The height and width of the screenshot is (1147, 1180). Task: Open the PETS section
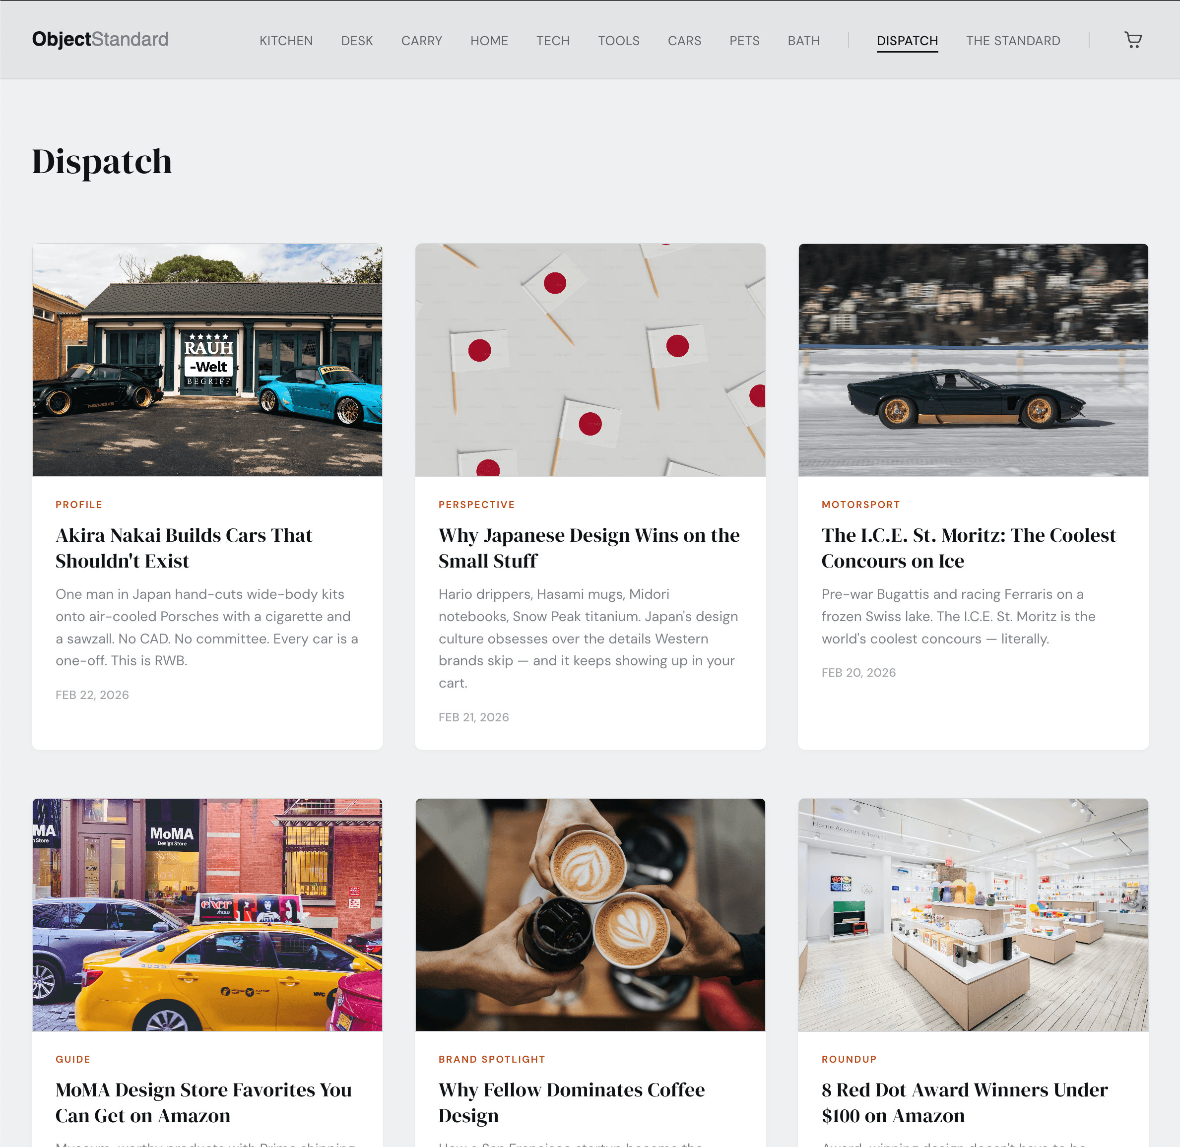pos(744,40)
